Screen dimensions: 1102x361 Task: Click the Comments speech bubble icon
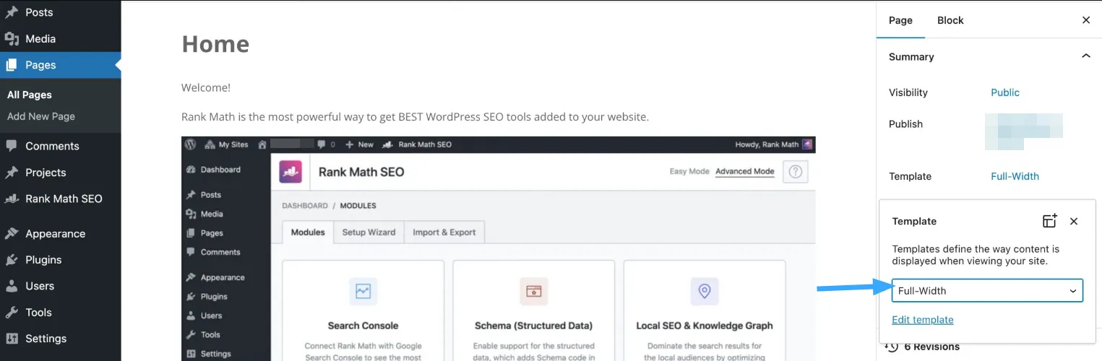(x=12, y=146)
